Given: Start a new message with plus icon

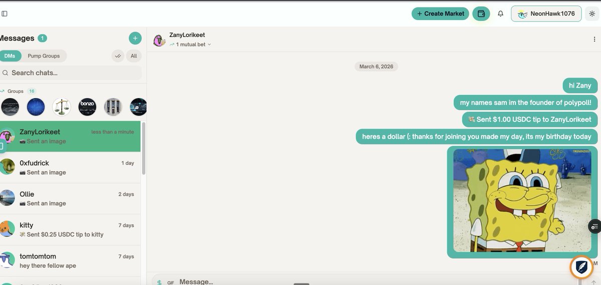Looking at the screenshot, I should [x=135, y=38].
